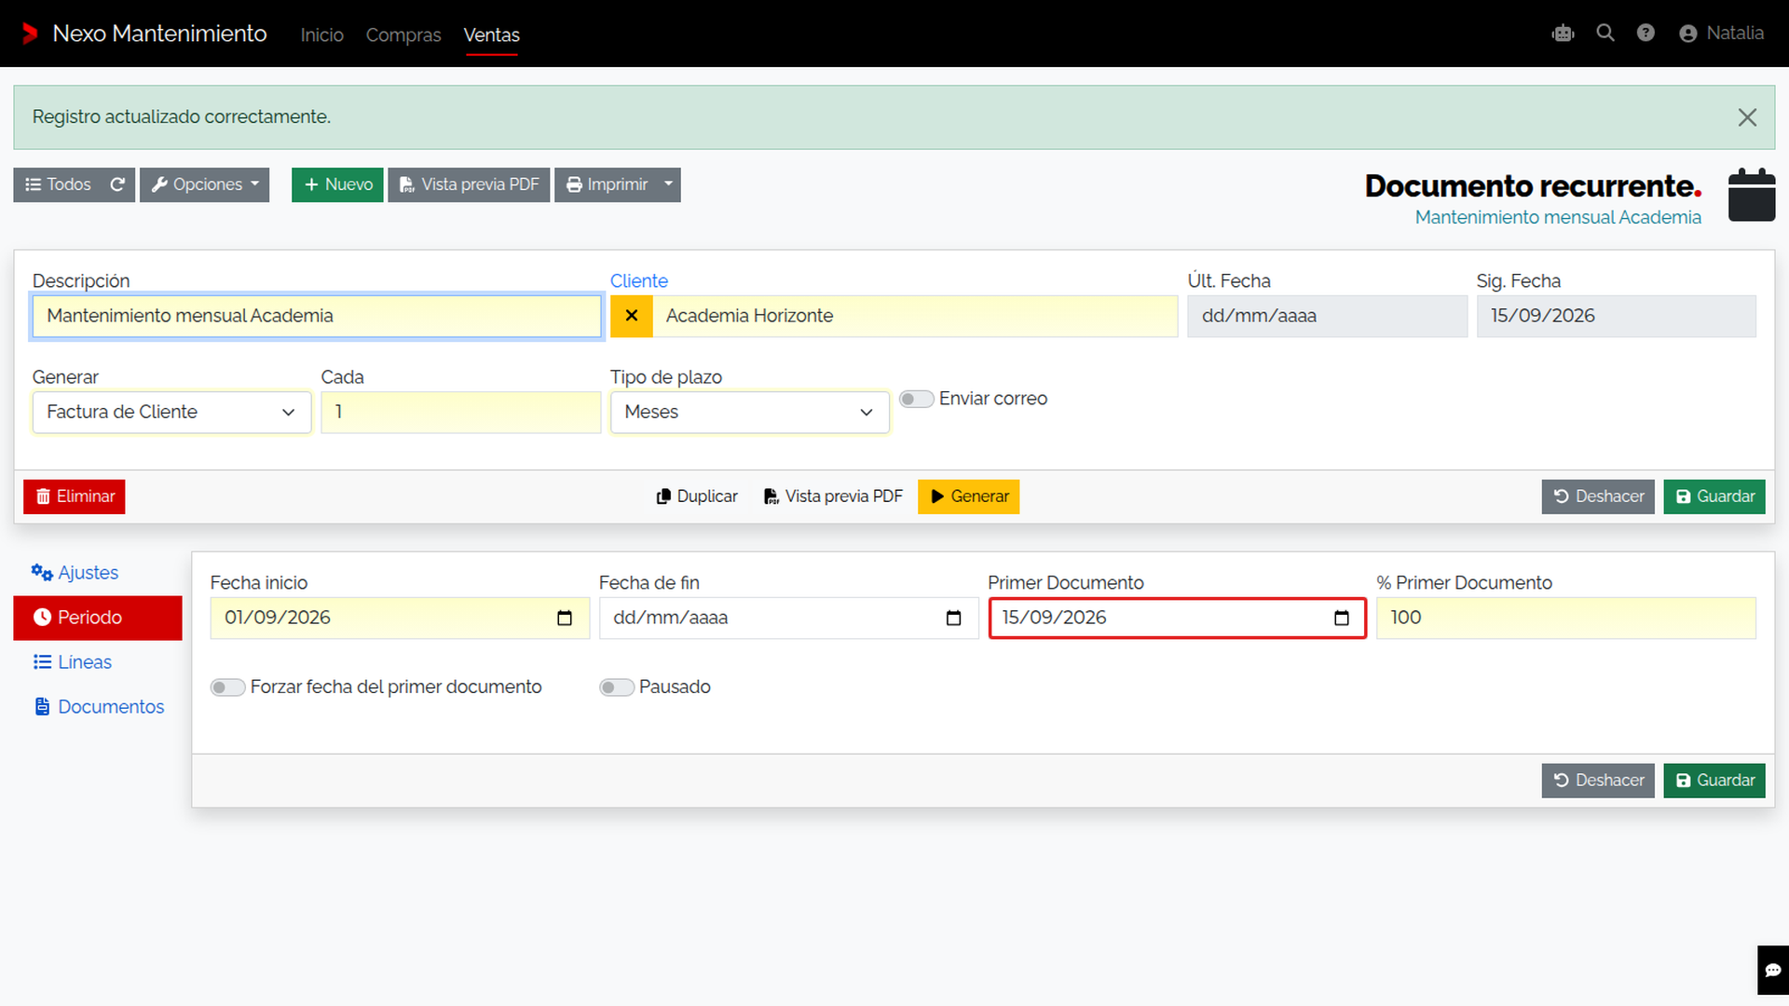The height and width of the screenshot is (1006, 1789).
Task: Switch to the Lineas tab
Action: tap(98, 662)
